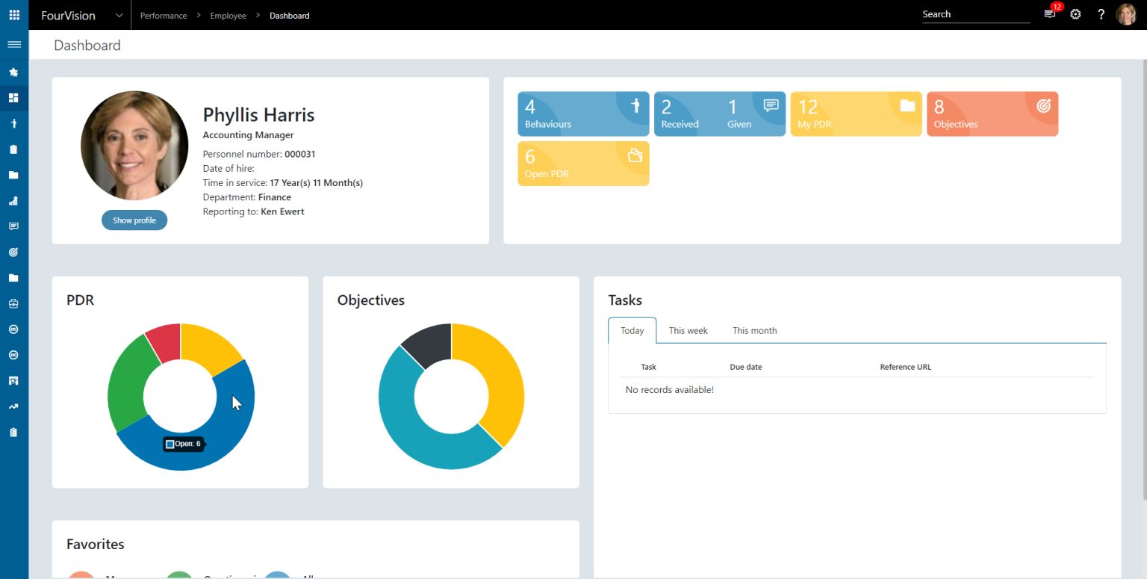This screenshot has height=579, width=1147.
Task: Open the notifications icon with 12 alerts
Action: [1049, 14]
